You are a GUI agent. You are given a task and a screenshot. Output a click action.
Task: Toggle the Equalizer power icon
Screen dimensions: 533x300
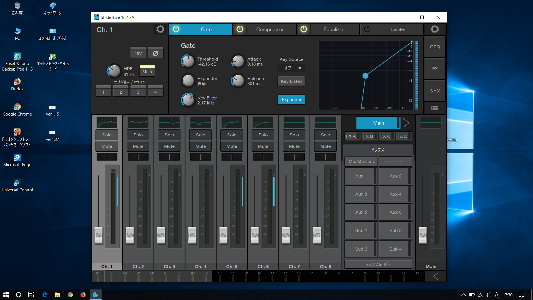[304, 29]
